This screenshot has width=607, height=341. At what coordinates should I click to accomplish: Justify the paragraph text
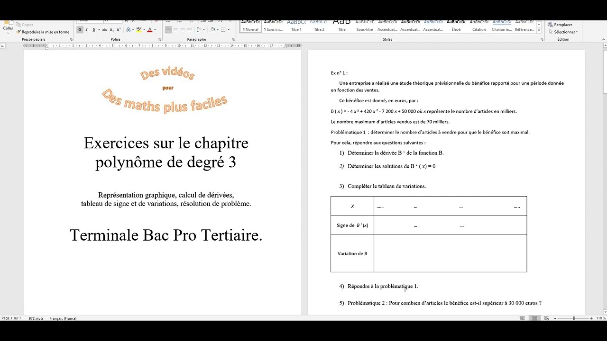[189, 29]
